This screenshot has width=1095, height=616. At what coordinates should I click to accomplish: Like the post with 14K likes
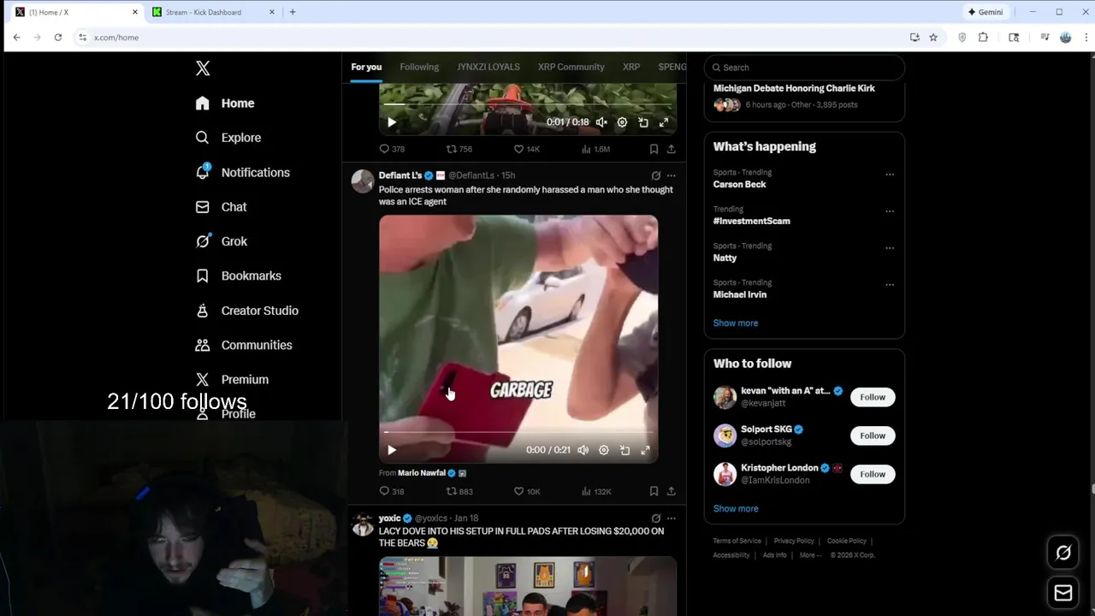click(x=526, y=149)
